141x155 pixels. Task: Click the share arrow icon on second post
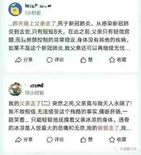(18, 140)
